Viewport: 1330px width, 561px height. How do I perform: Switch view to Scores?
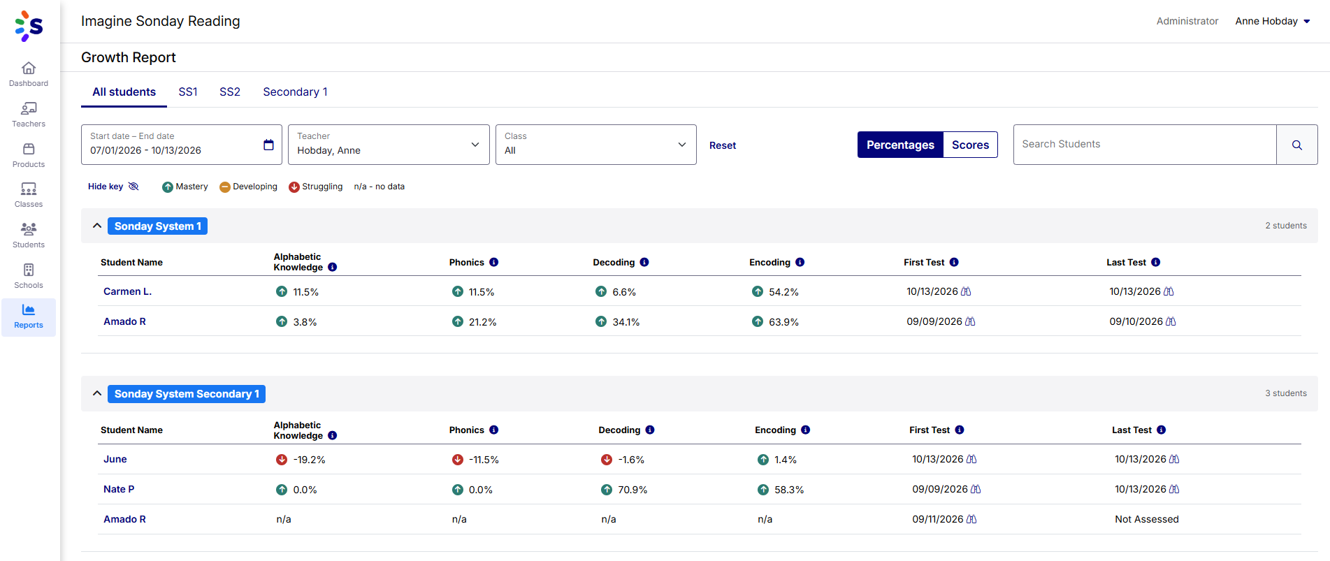coord(970,145)
